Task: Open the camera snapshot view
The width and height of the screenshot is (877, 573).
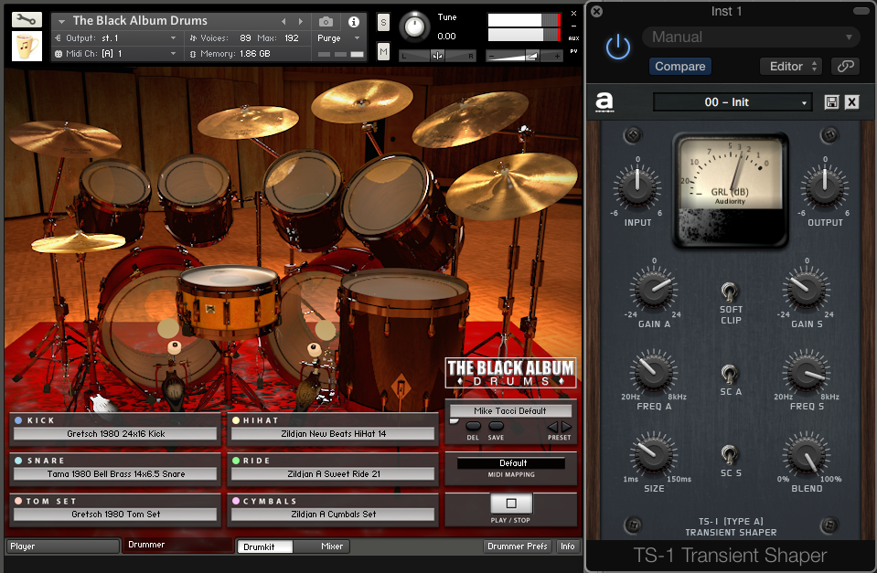Action: (x=326, y=21)
